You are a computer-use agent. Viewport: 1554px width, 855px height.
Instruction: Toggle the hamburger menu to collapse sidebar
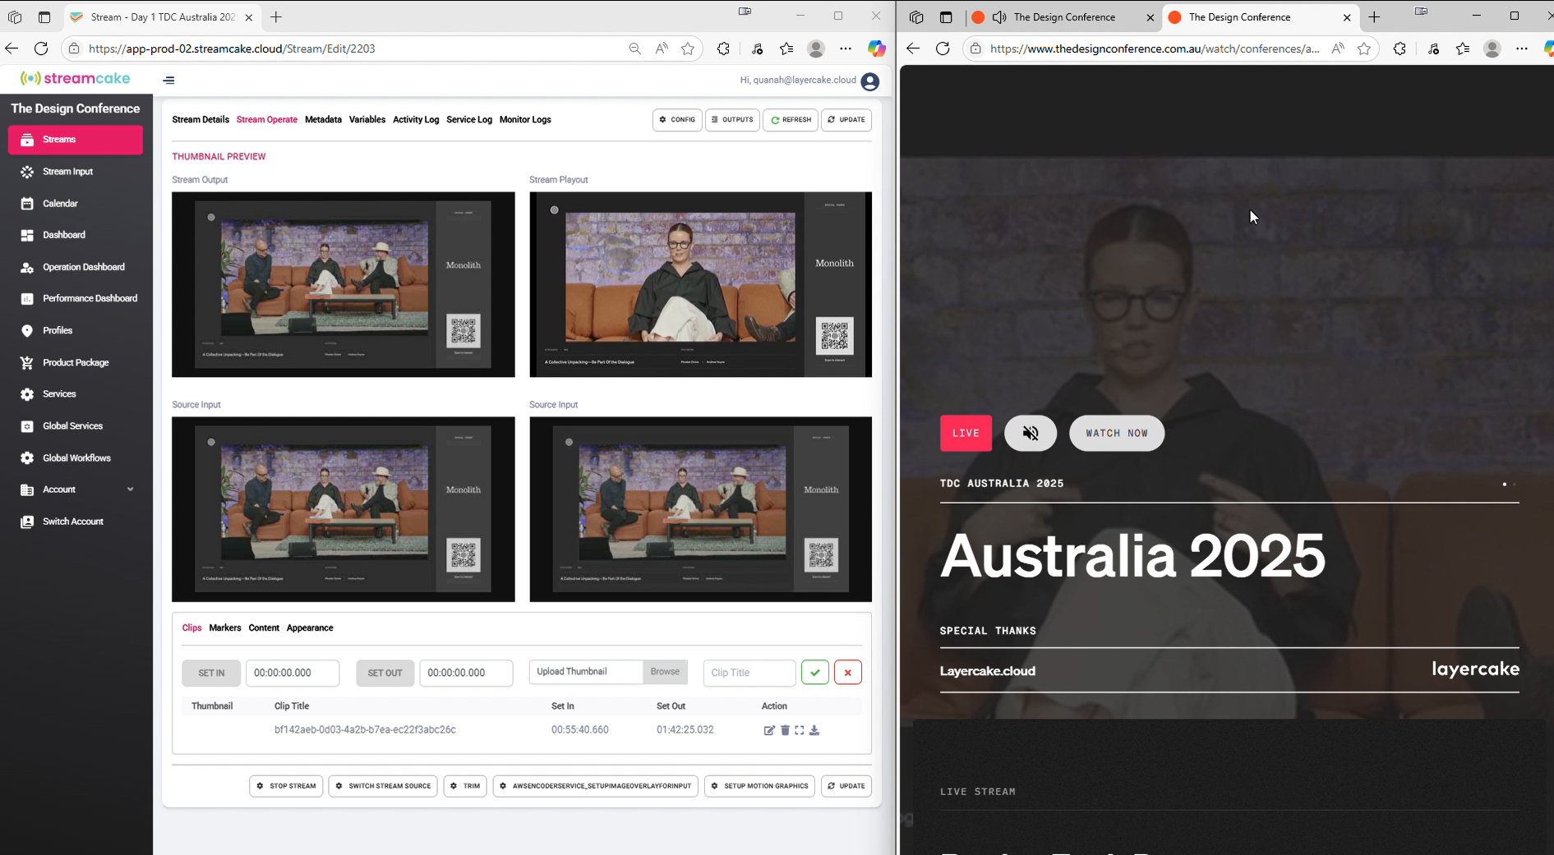click(x=168, y=80)
